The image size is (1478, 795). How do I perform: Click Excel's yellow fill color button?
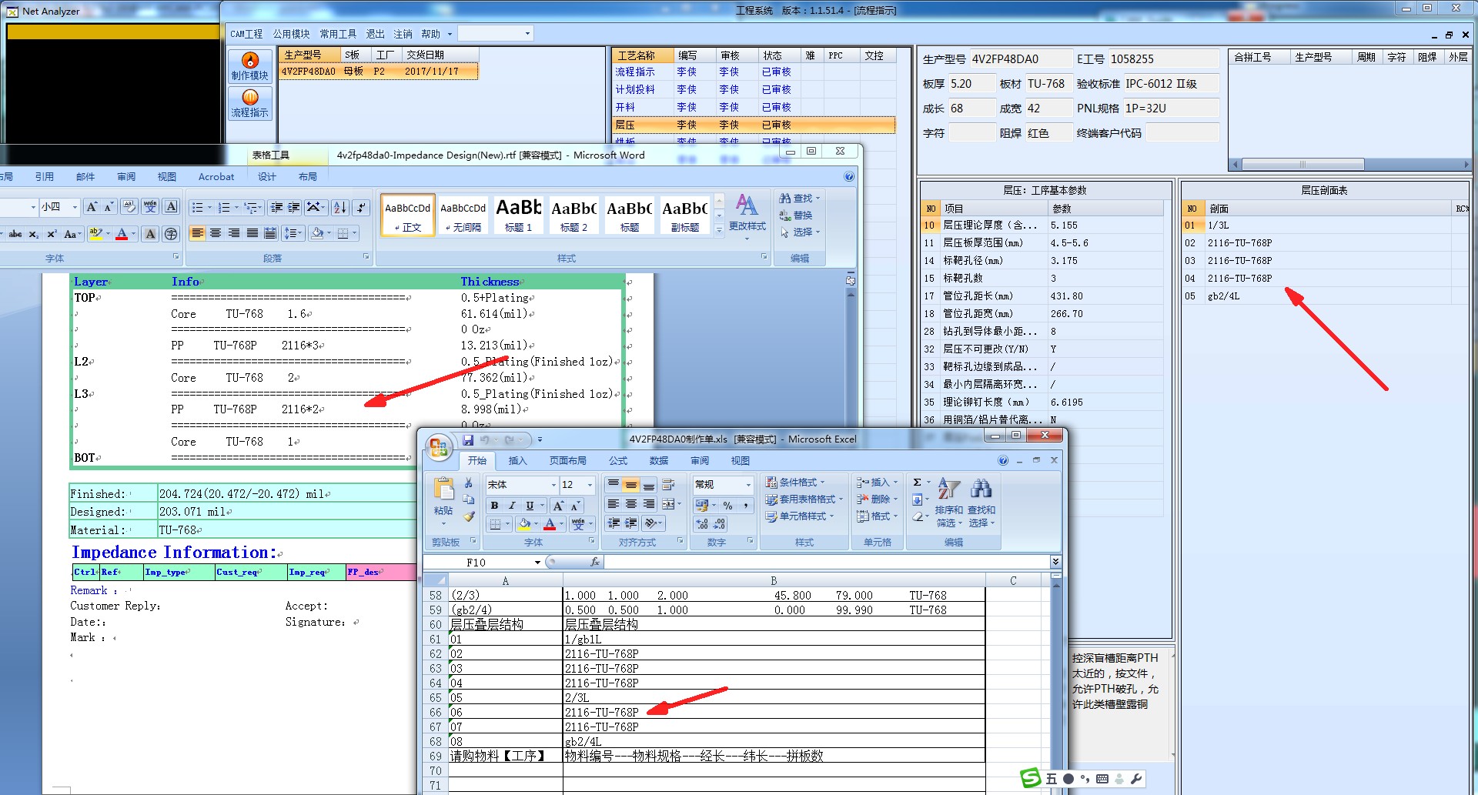pos(524,524)
